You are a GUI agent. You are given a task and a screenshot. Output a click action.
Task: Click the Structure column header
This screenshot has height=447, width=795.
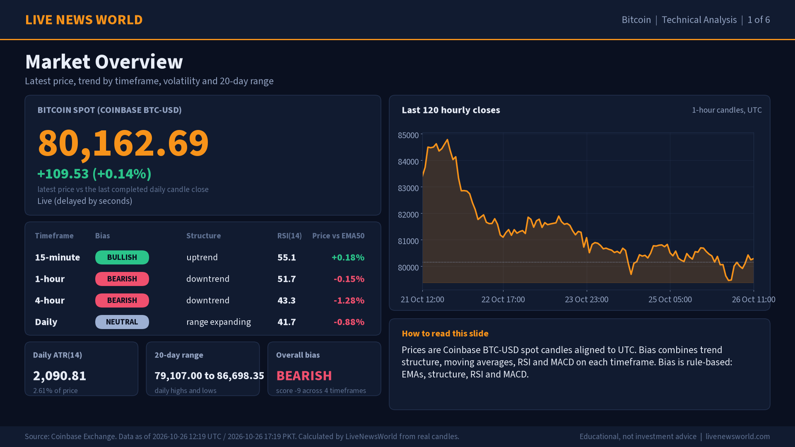(203, 236)
